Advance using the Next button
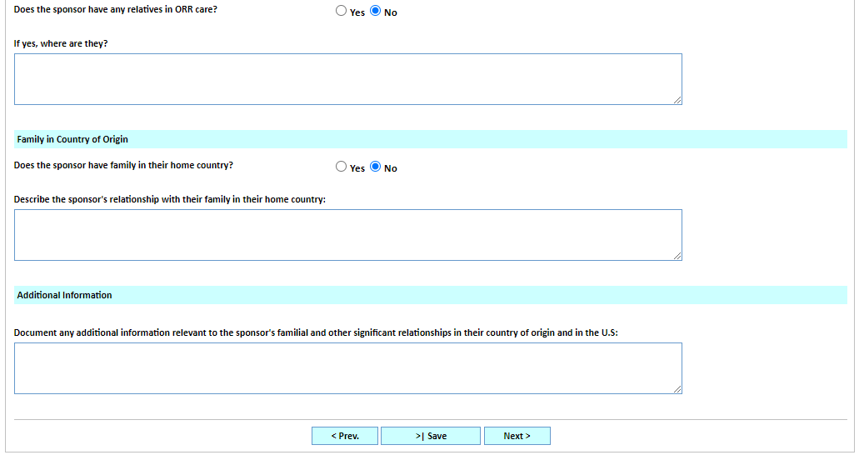This screenshot has height=455, width=859. click(x=517, y=436)
